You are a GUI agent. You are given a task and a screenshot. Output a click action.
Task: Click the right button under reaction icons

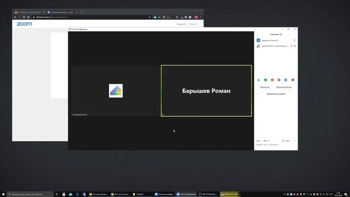pos(284,87)
